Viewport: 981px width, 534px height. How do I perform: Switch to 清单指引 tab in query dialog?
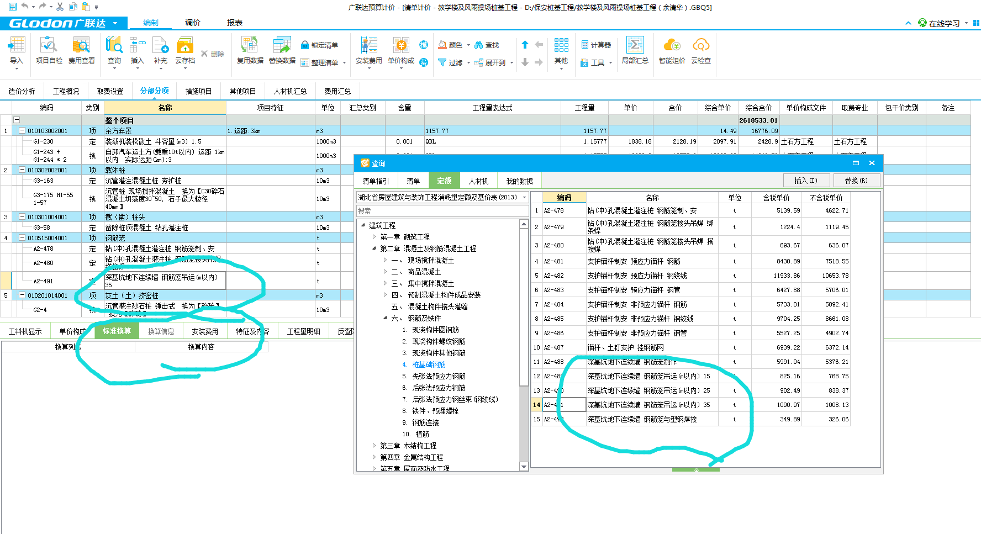(x=376, y=181)
